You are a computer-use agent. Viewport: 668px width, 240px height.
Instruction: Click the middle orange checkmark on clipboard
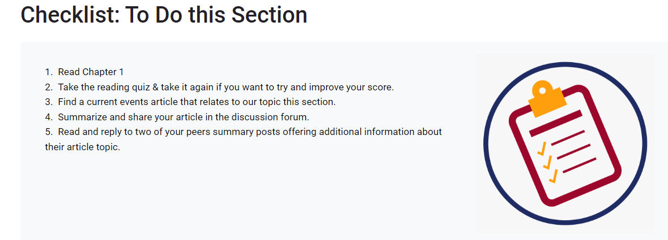tap(548, 163)
